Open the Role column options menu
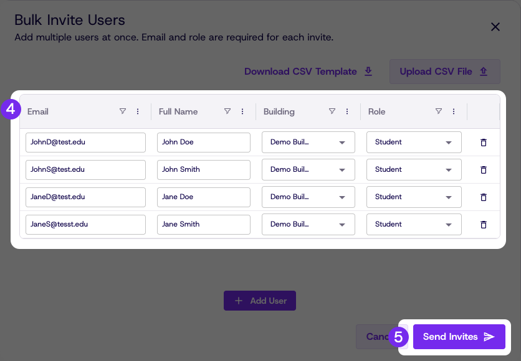The height and width of the screenshot is (361, 521). pos(454,111)
